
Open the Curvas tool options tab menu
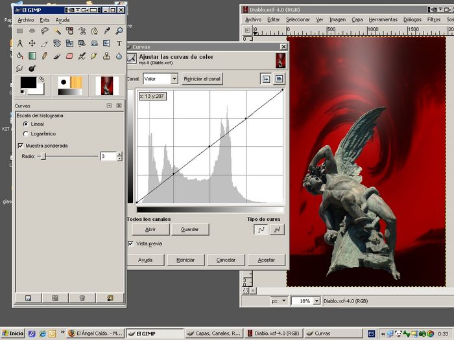[109, 106]
